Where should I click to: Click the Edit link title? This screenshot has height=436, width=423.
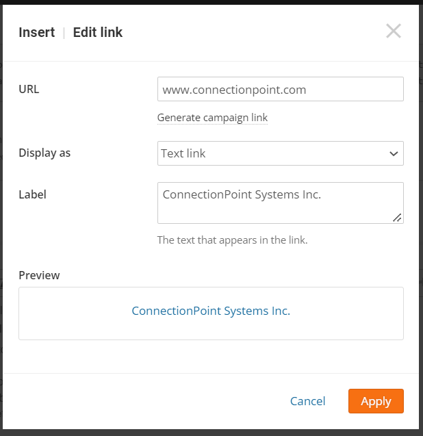pos(98,32)
